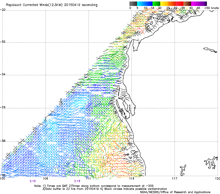
Task: Click the red 30-35 knots legend swatch
Action: (x=180, y=4)
